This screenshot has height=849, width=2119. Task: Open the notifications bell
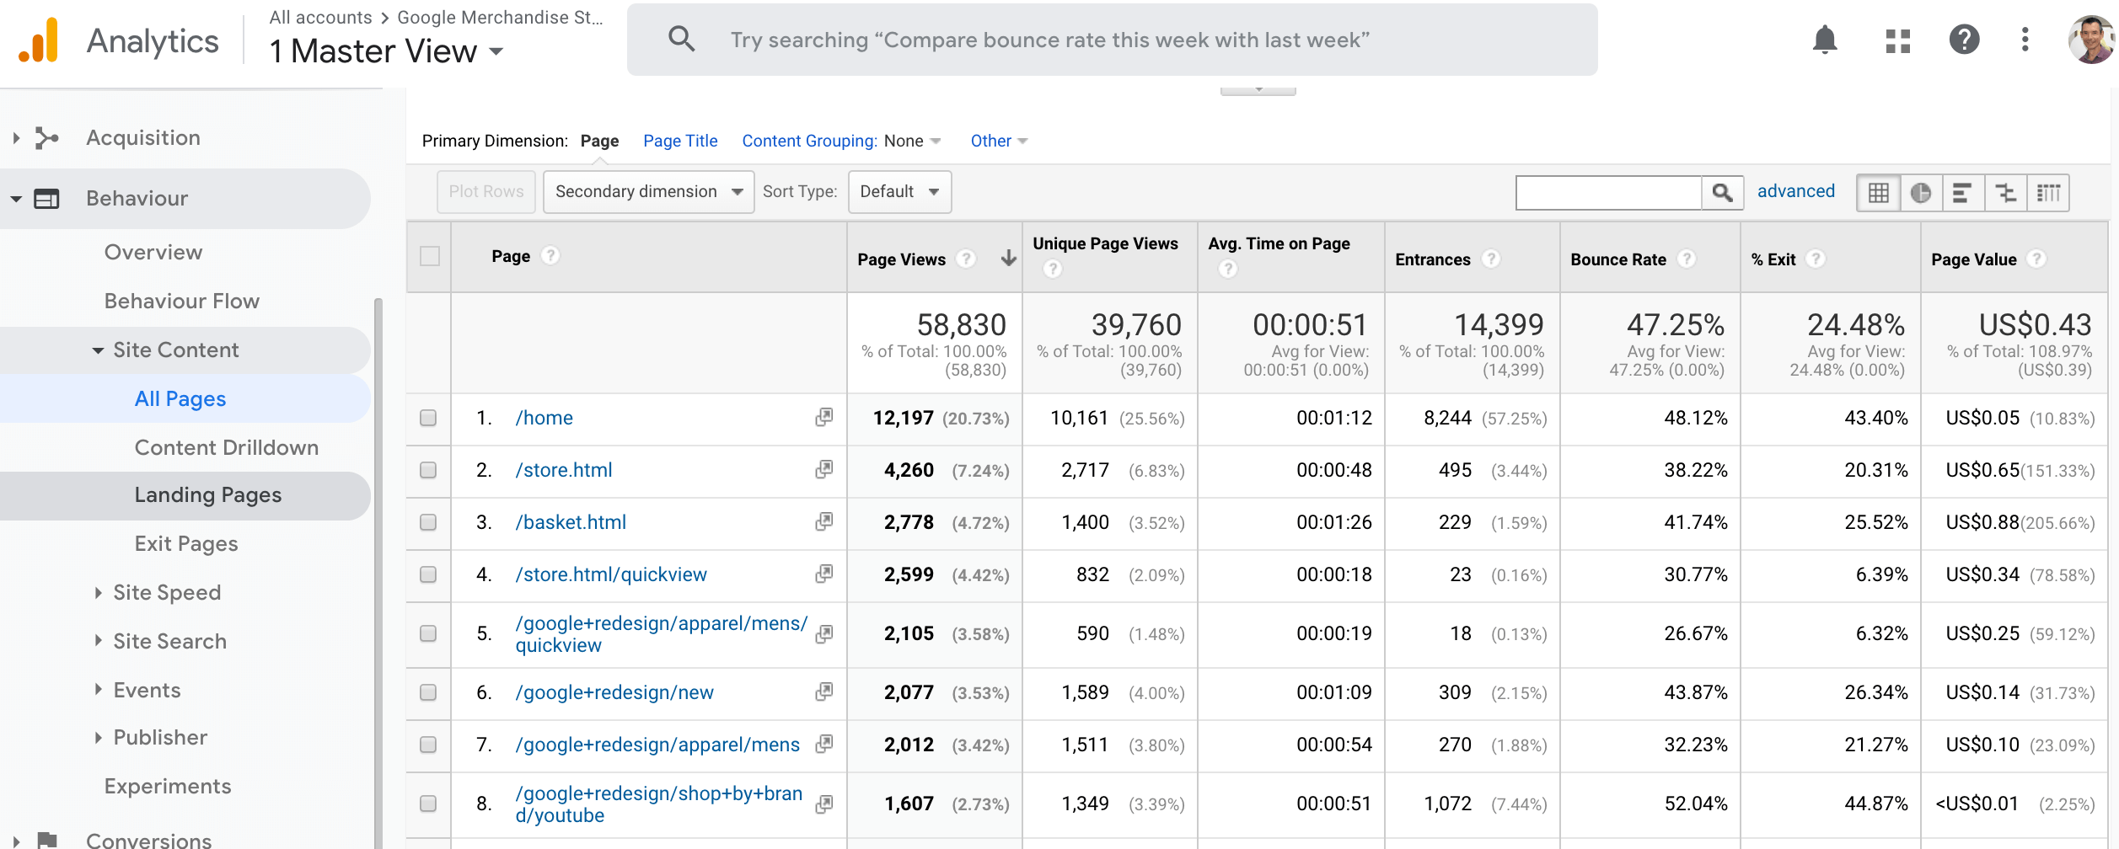tap(1824, 40)
